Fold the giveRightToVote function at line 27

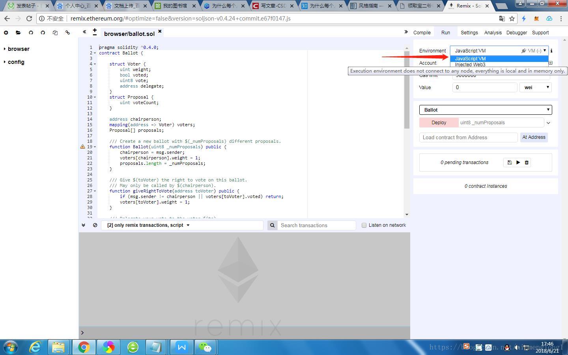pos(95,191)
